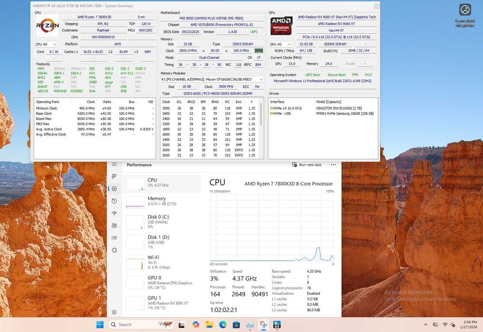This screenshot has height=332, width=483.
Task: Open the GPU #0 selector dropdown
Action: pos(280,44)
